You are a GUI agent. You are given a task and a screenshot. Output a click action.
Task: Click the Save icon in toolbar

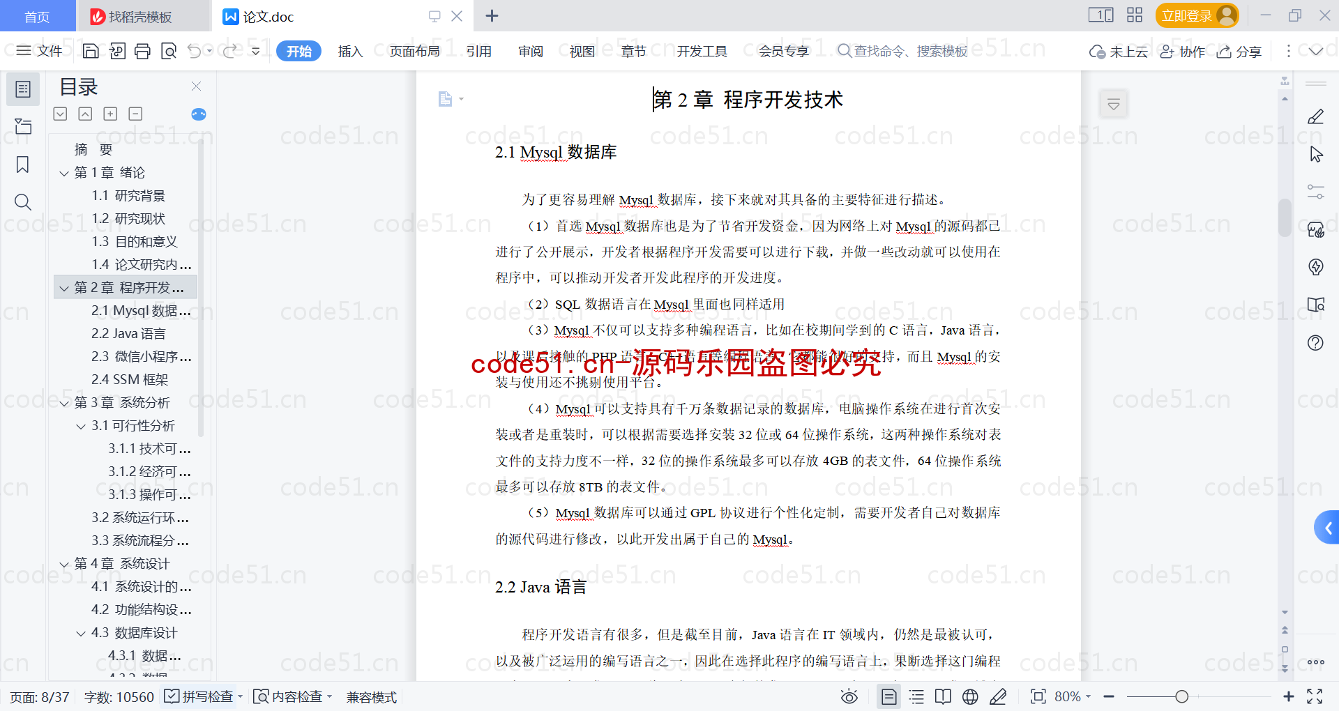click(x=91, y=51)
